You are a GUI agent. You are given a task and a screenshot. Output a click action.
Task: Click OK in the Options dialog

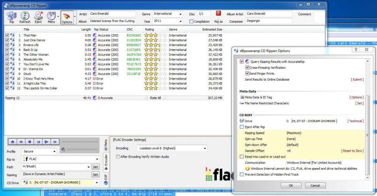[291, 186]
